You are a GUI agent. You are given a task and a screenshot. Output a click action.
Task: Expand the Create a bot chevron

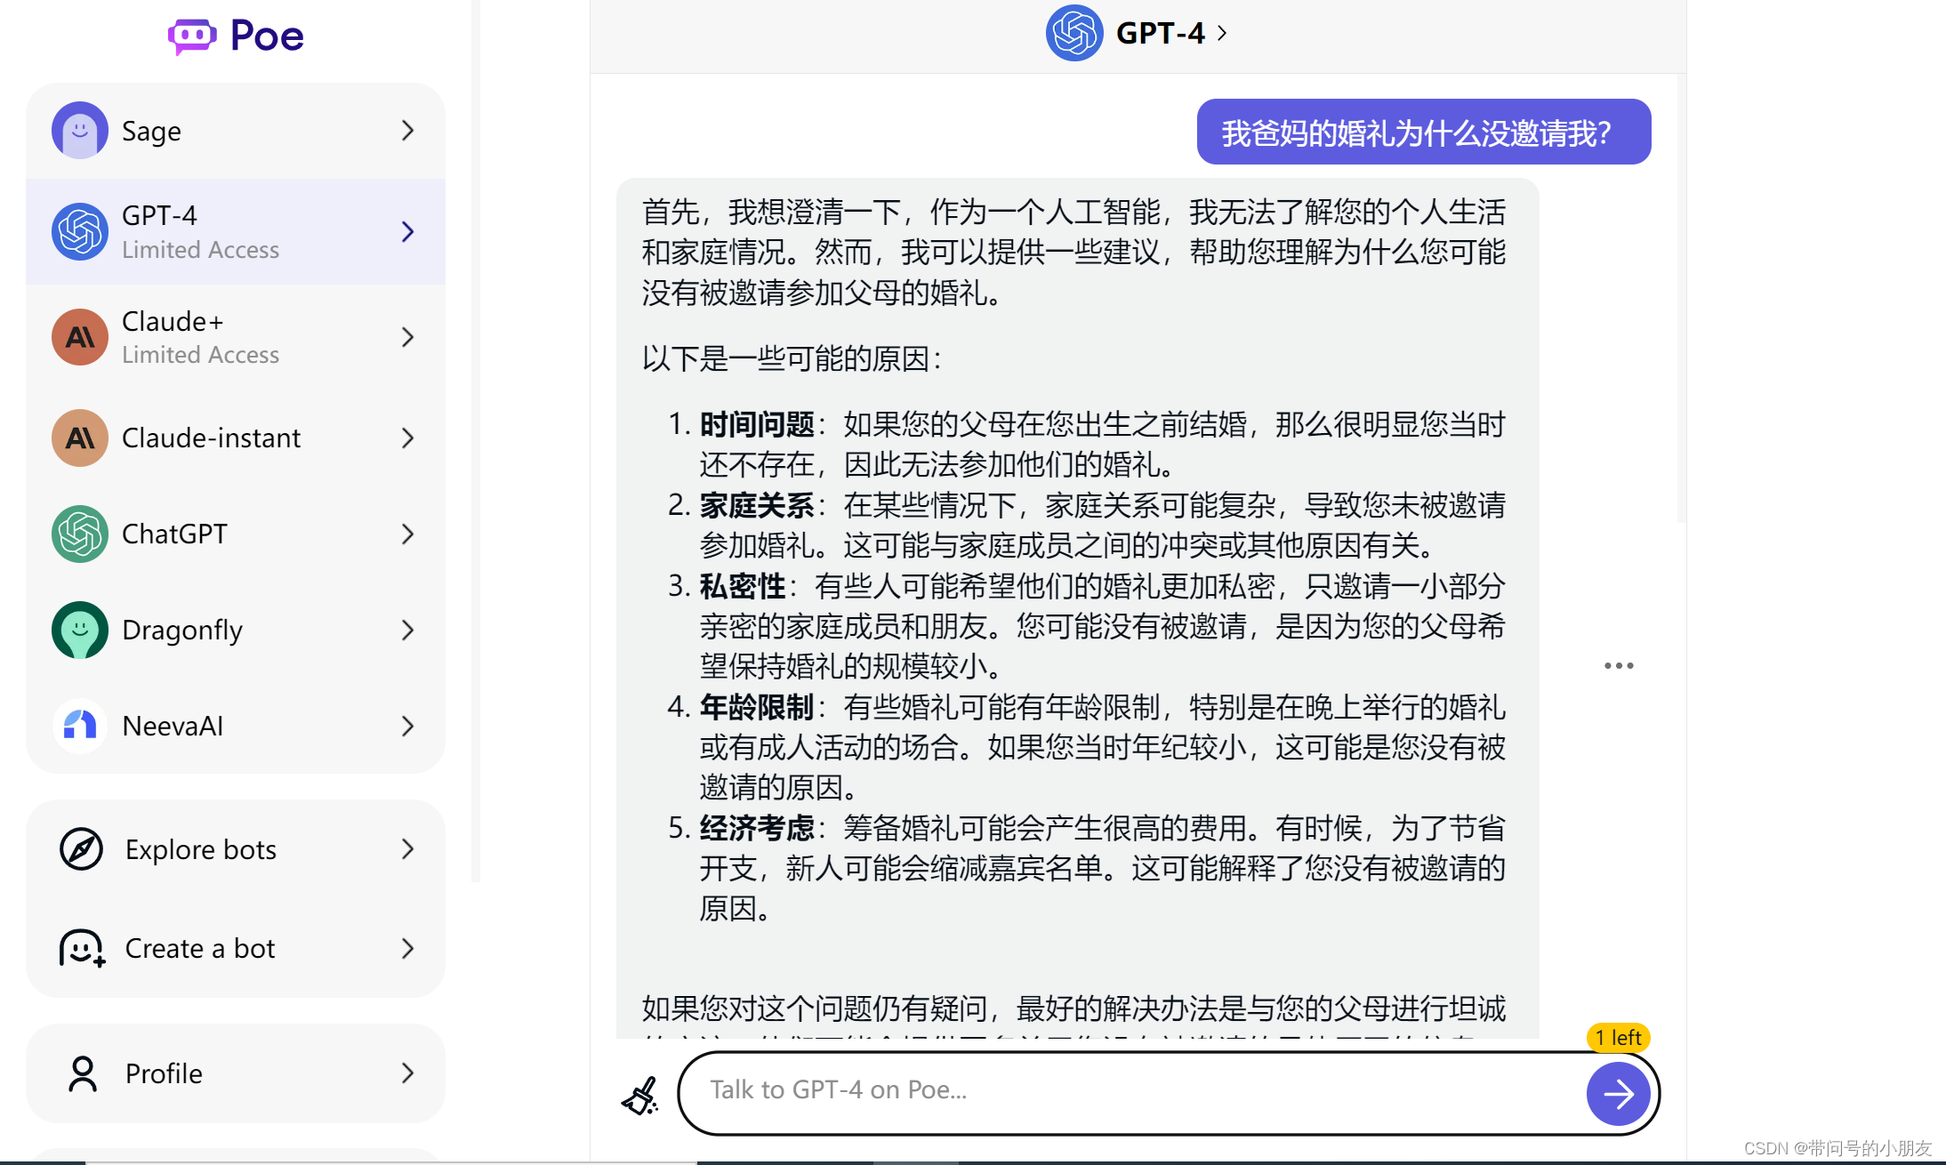[408, 948]
